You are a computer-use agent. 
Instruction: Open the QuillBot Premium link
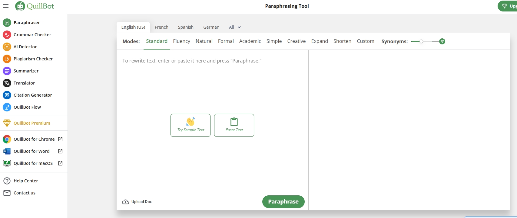click(32, 123)
